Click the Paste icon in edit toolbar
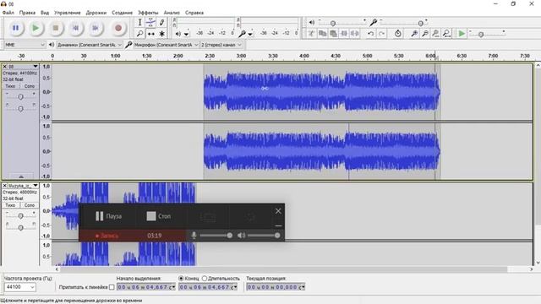 click(333, 34)
